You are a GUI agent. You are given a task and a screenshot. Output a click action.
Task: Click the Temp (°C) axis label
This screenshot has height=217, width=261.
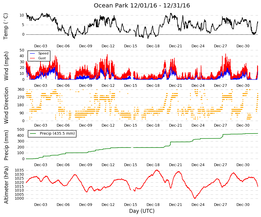[x=6, y=26]
